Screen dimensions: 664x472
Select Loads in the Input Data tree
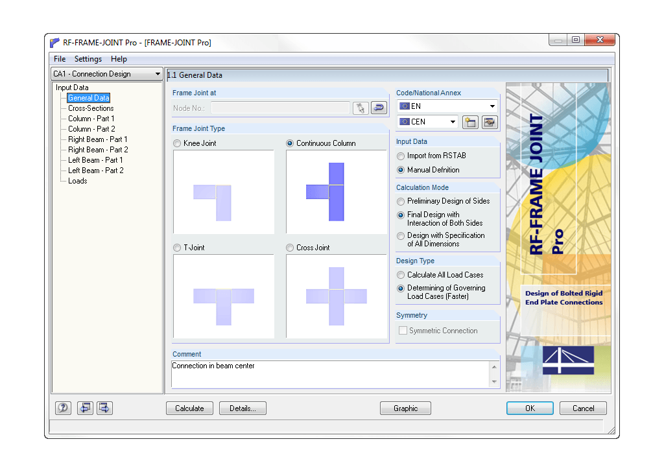(77, 181)
